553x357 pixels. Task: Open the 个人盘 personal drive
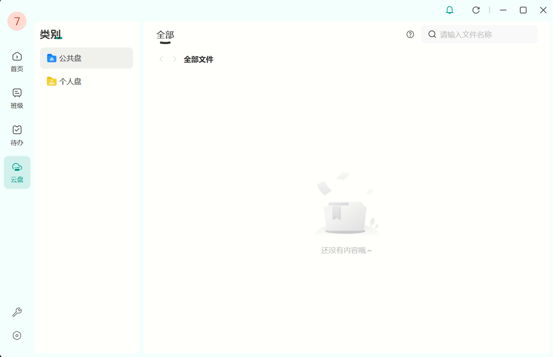(x=69, y=81)
